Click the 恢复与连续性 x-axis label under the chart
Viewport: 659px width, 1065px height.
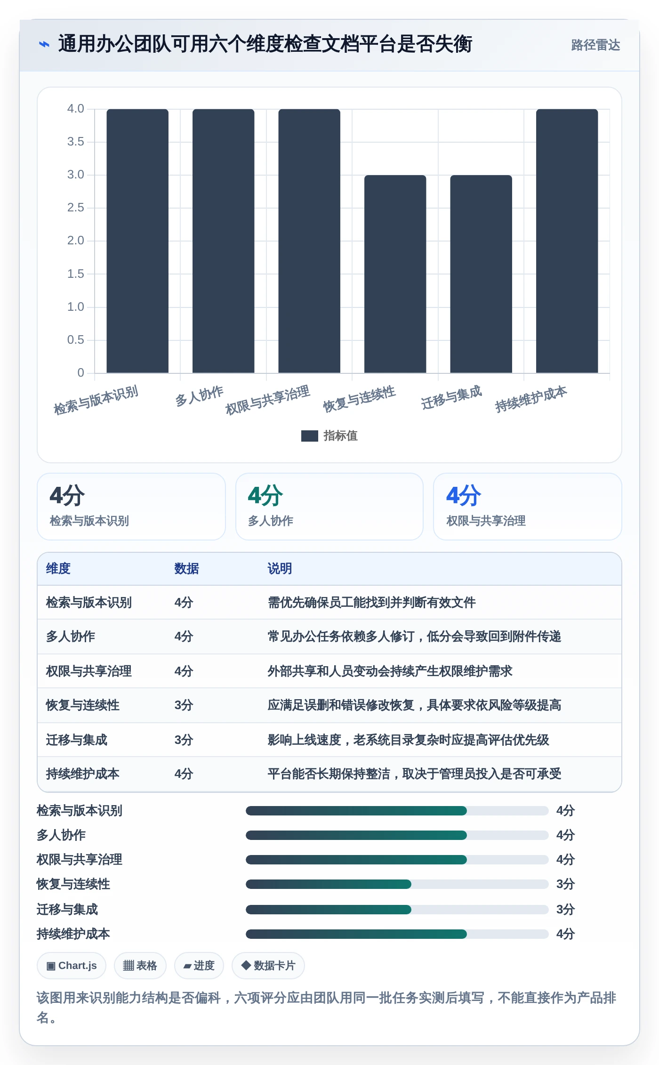(x=359, y=399)
